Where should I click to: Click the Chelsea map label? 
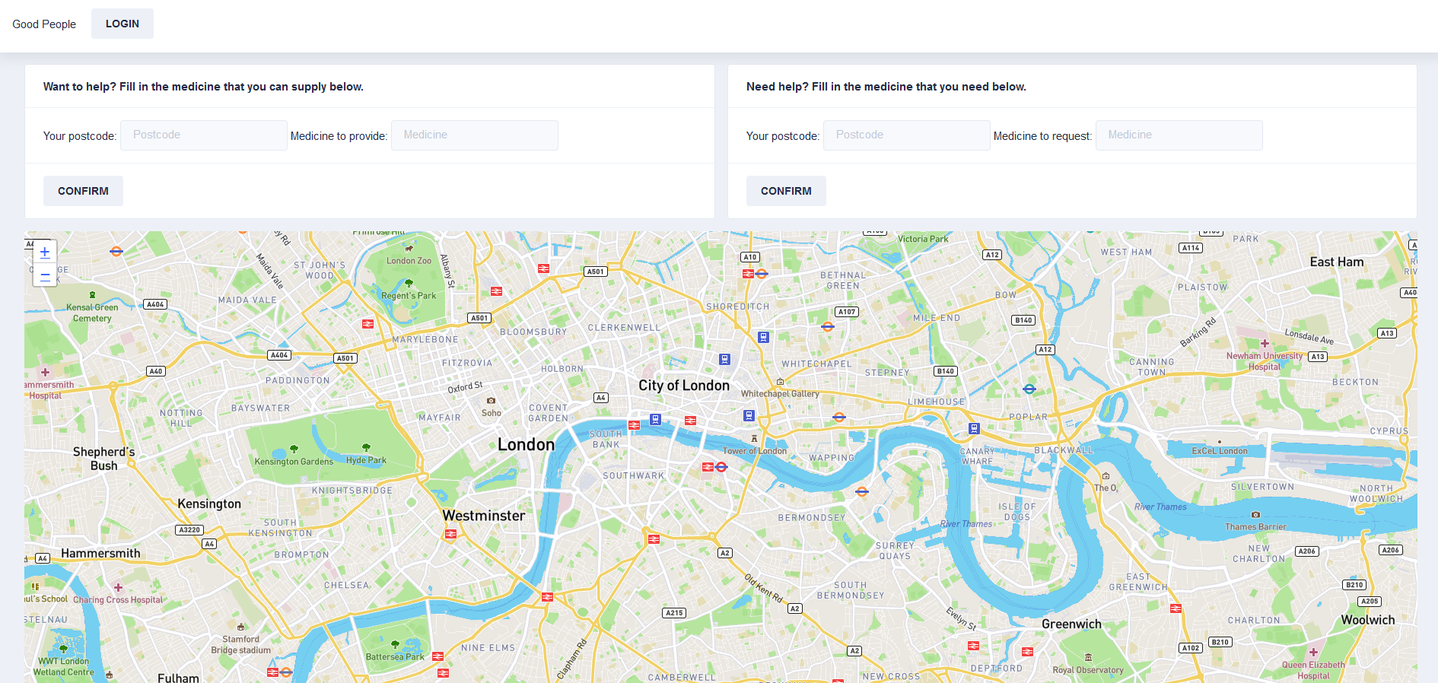[x=347, y=586]
